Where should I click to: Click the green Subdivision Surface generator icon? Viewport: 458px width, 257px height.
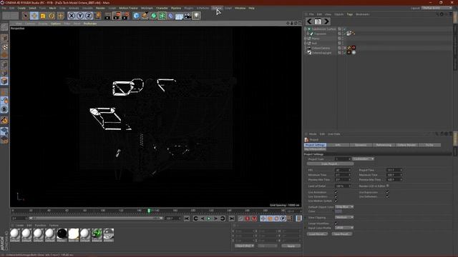coord(154,16)
